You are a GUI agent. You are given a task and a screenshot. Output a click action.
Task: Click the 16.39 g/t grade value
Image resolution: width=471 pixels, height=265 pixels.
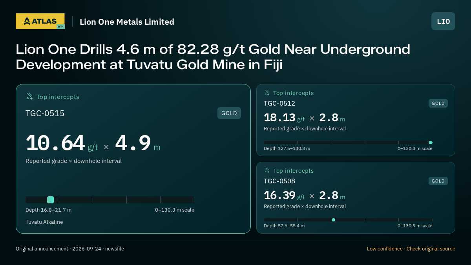pyautogui.click(x=284, y=196)
